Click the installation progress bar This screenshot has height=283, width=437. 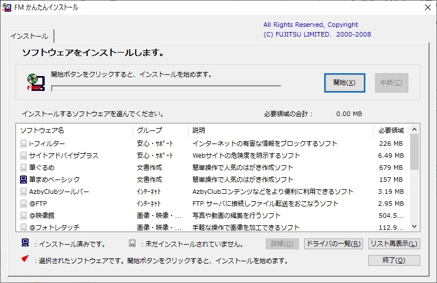166,89
